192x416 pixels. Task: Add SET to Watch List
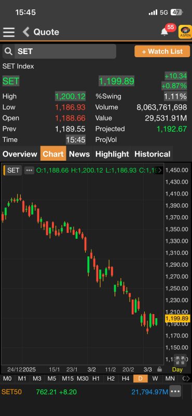tap(162, 51)
